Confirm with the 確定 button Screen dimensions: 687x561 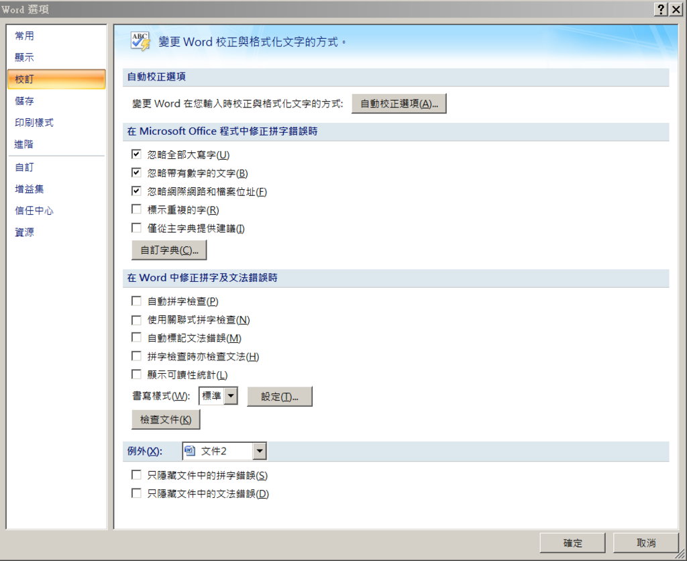pyautogui.click(x=572, y=543)
